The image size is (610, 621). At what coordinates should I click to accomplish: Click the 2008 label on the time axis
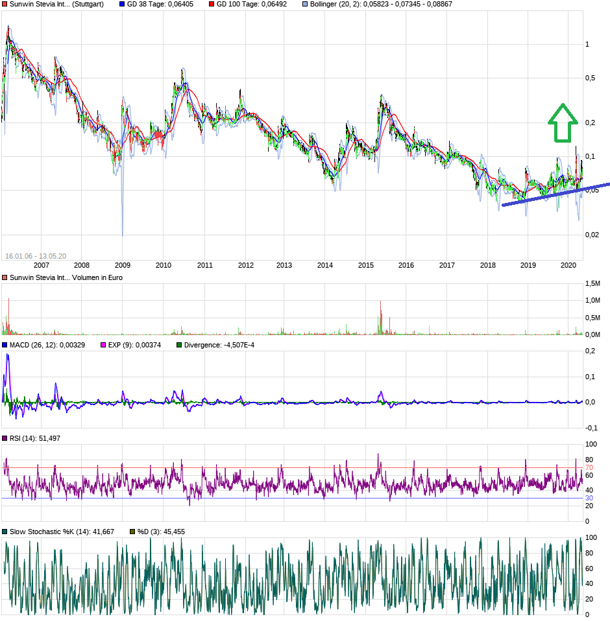(x=82, y=265)
